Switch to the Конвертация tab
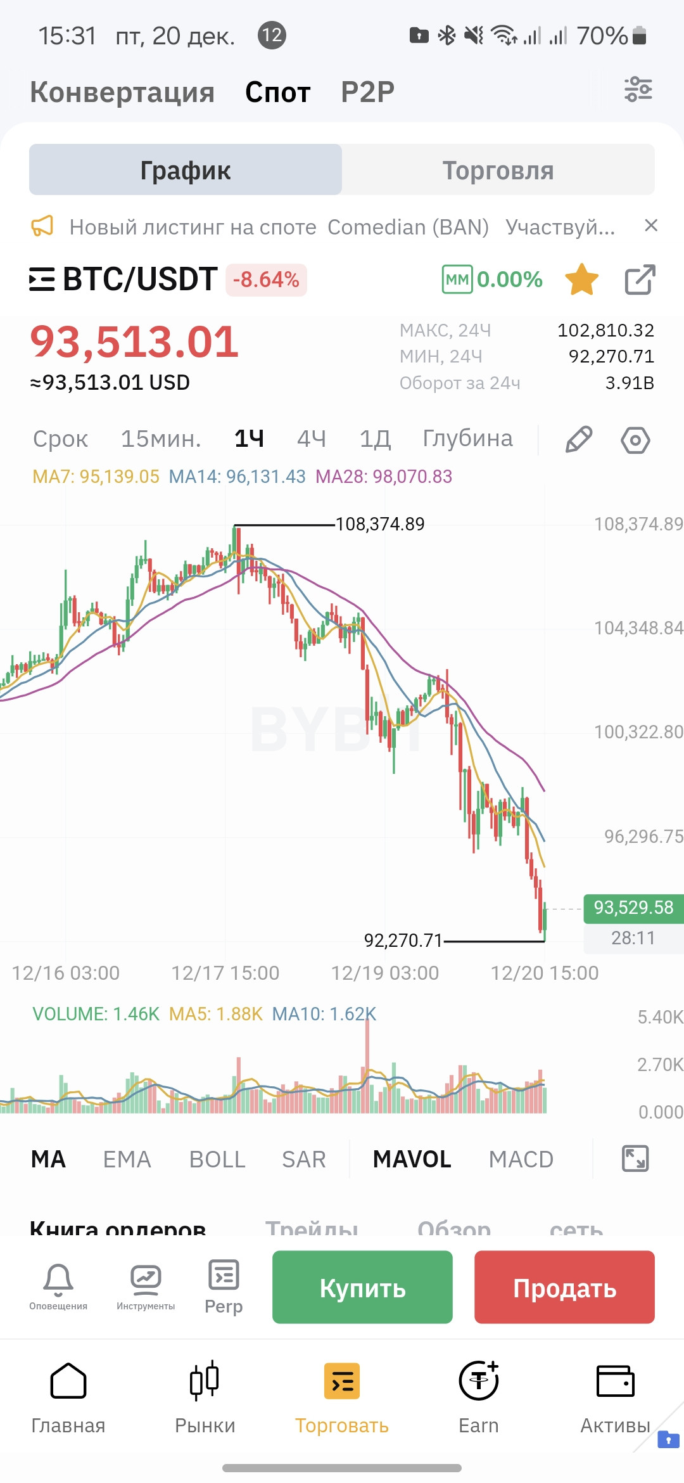 click(x=122, y=92)
